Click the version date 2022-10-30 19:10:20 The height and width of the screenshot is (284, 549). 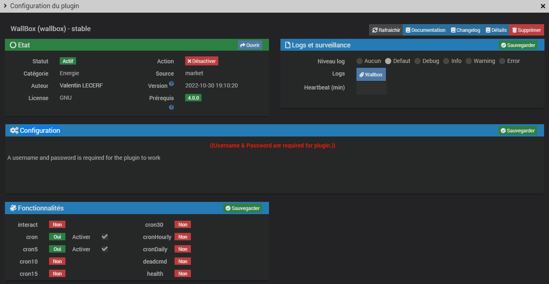tap(211, 85)
